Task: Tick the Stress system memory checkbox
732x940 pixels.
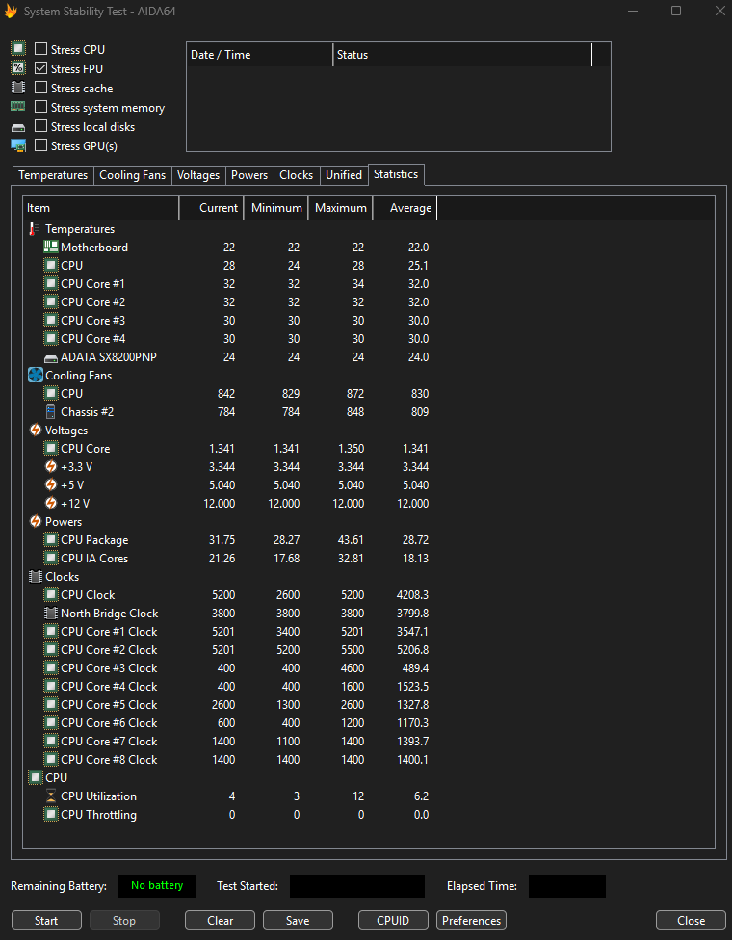Action: point(41,107)
